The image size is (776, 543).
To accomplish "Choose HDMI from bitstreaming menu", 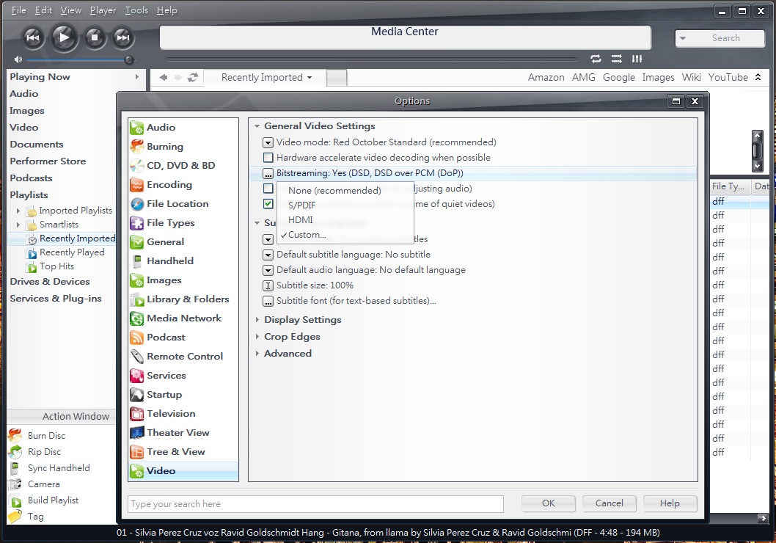I will pos(301,220).
